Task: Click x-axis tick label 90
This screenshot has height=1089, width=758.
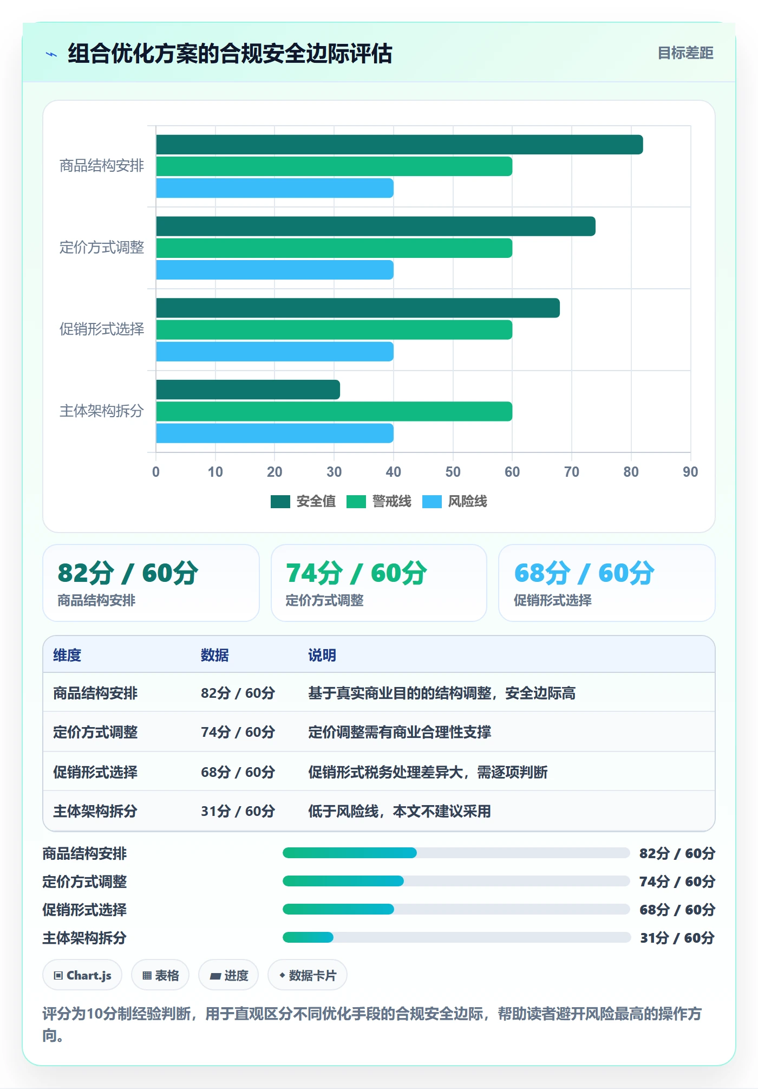Action: tap(690, 472)
